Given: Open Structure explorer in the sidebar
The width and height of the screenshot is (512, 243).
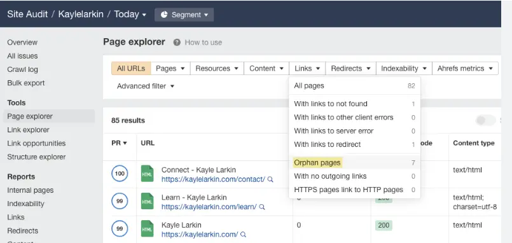Looking at the screenshot, I should [36, 157].
